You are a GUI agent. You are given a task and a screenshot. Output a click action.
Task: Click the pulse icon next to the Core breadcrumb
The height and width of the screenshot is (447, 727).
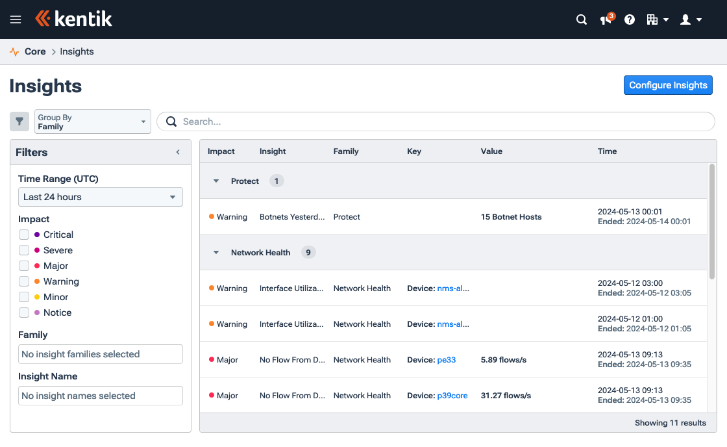tap(13, 51)
